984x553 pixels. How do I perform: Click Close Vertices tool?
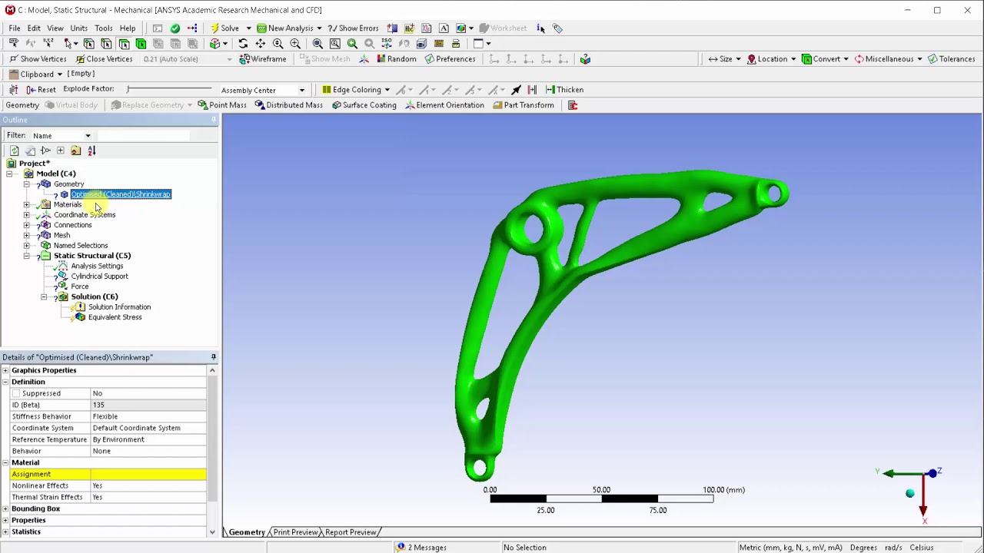(x=103, y=59)
